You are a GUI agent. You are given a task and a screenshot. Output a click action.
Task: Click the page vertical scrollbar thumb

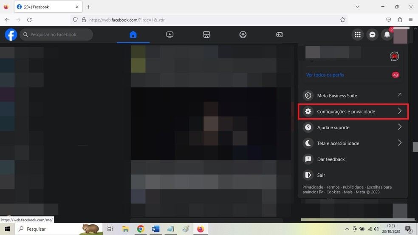pyautogui.click(x=415, y=147)
